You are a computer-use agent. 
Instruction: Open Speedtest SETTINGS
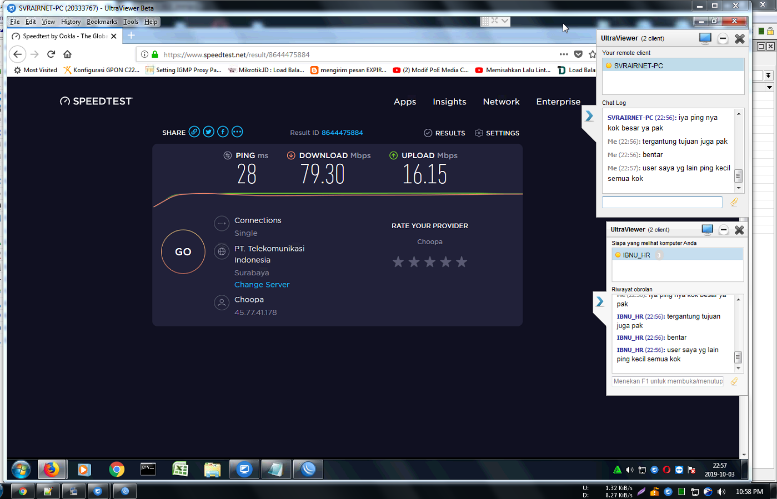coord(497,133)
